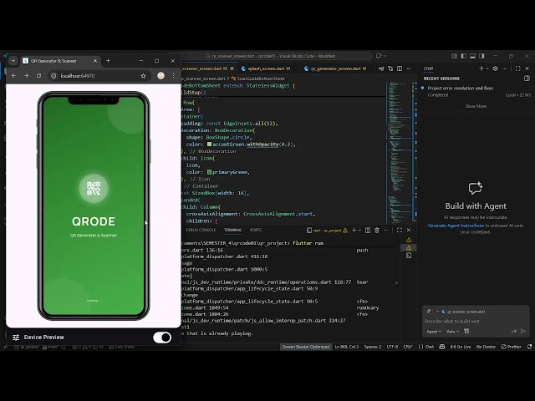
Task: Switch to qr_generator_screen.dart editor tab
Action: tap(335, 69)
